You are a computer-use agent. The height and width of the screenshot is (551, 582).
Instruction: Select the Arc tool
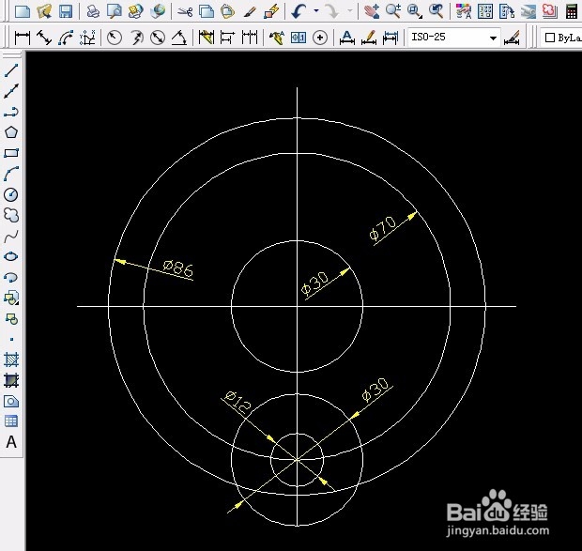click(x=11, y=174)
